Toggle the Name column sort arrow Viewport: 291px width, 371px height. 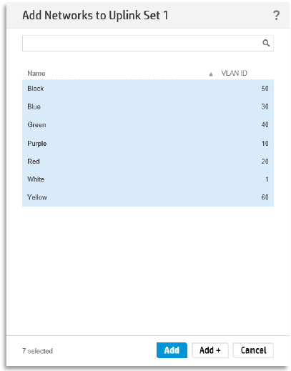tap(211, 74)
